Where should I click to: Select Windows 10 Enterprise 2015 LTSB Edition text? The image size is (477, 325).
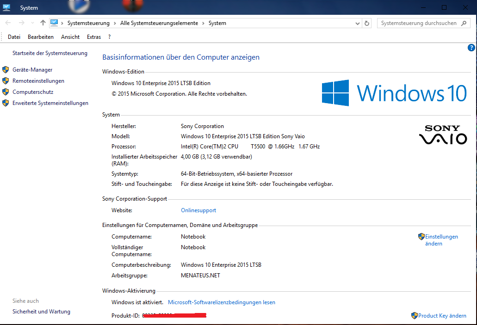pos(161,83)
